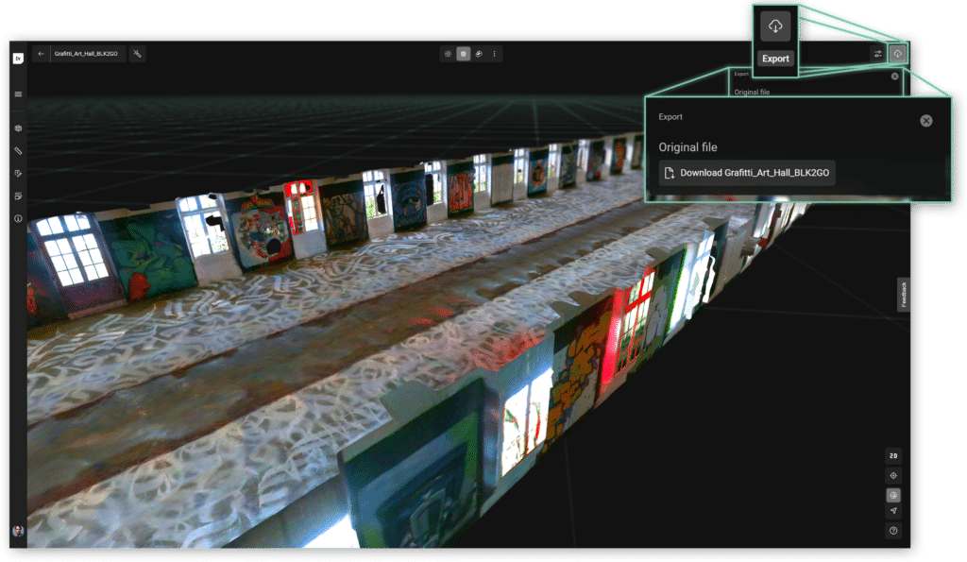
Task: Open the annotation tool in left sidebar
Action: coord(18,171)
